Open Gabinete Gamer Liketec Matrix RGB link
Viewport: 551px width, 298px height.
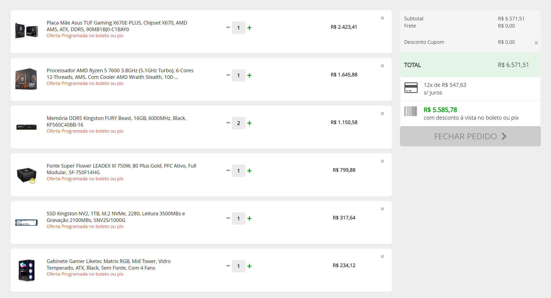click(108, 264)
